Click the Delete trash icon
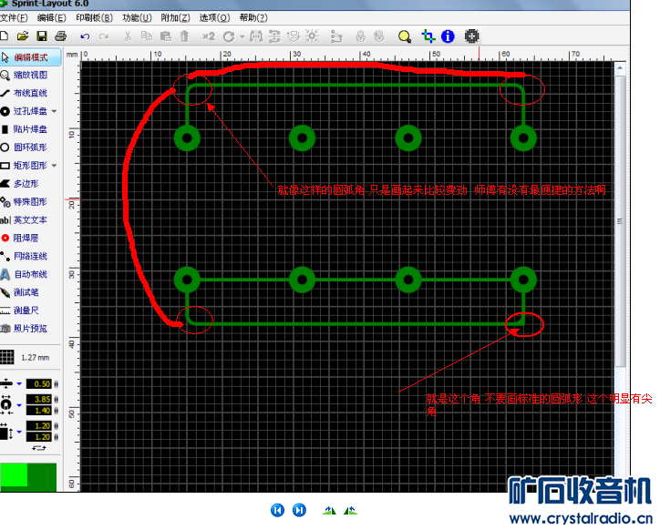Screen dimensions: 660x530 (184, 36)
